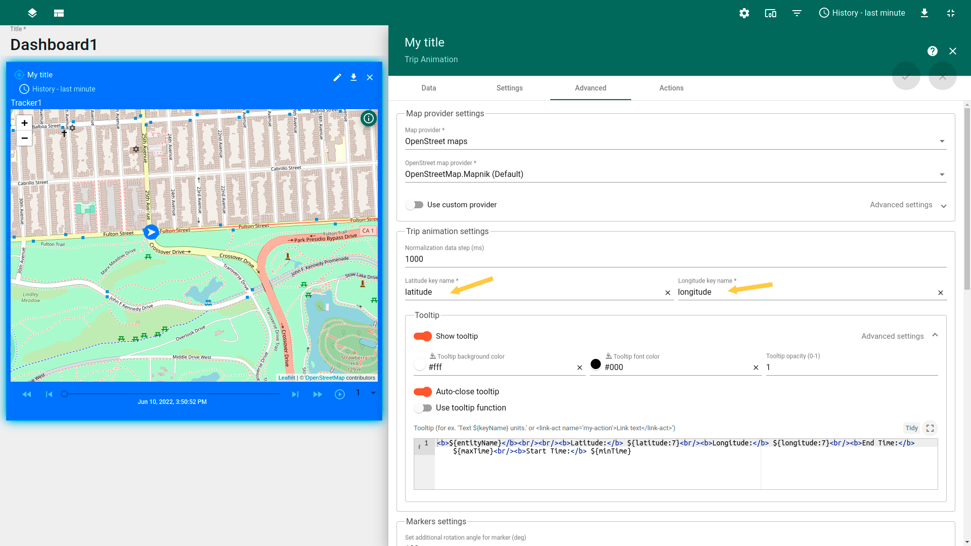This screenshot has width=971, height=546.
Task: Open widget timewindow History - last minute
Action: (x=57, y=89)
